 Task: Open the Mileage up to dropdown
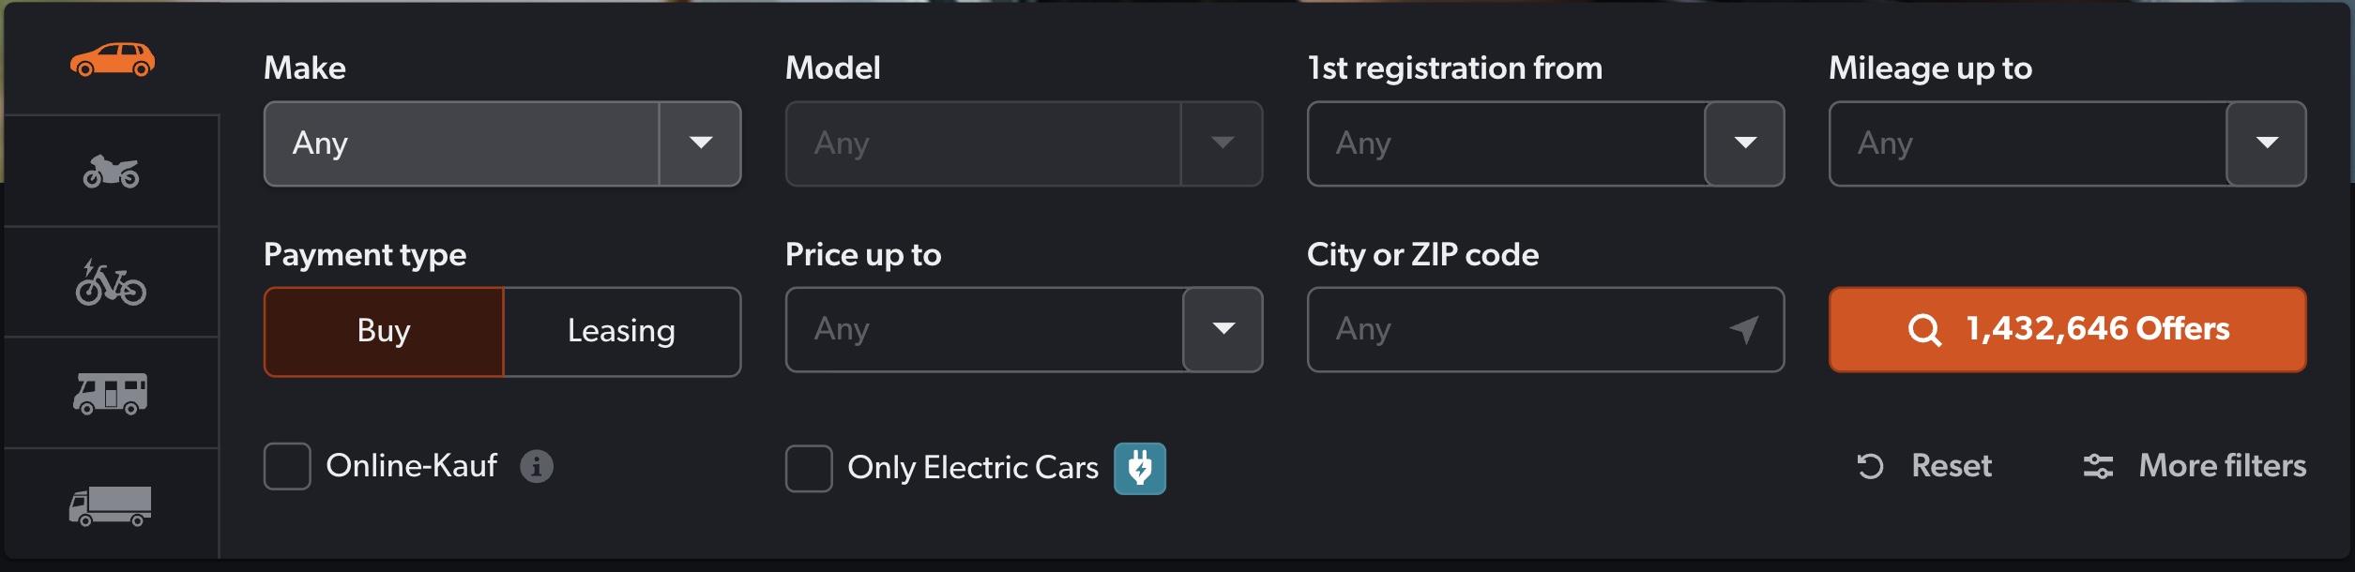pos(2266,143)
